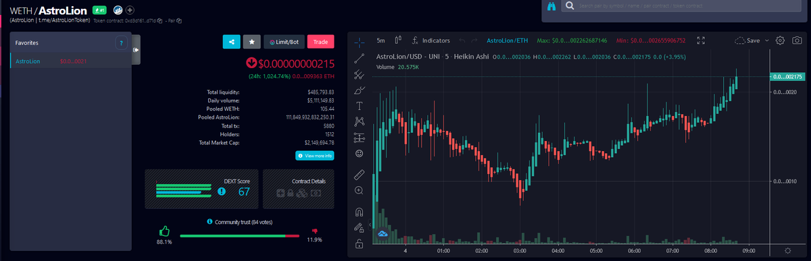Screen dimensions: 811x261
Task: Click the Max price label
Action: 572,40
